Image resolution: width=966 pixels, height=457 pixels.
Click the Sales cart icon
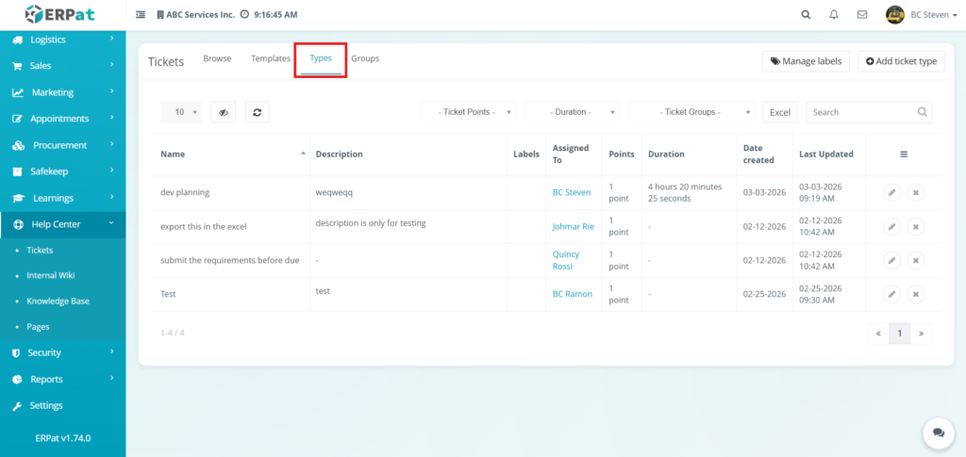(x=18, y=66)
